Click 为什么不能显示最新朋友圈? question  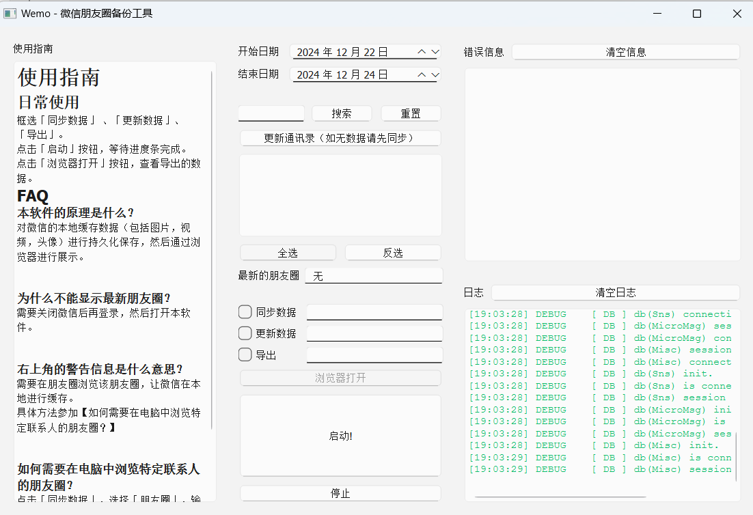click(x=94, y=298)
